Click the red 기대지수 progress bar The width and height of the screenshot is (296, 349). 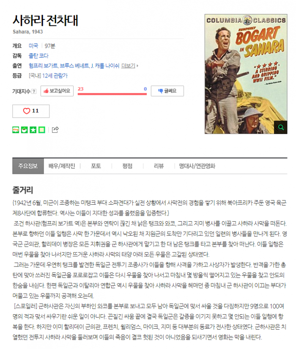pyautogui.click(x=112, y=94)
